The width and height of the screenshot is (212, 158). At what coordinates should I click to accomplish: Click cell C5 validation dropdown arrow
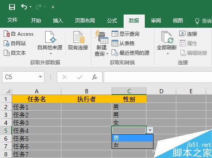point(150,130)
